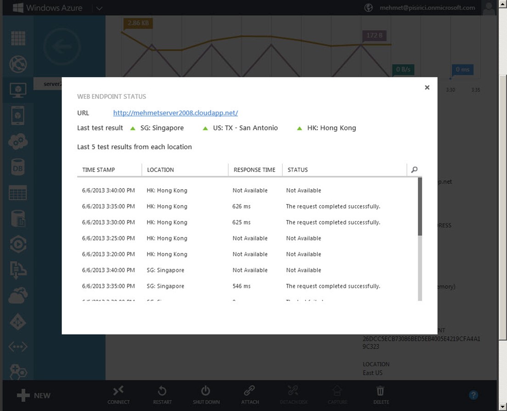This screenshot has height=411, width=507.
Task: Open the Service Bus icon in sidebar
Action: [18, 270]
